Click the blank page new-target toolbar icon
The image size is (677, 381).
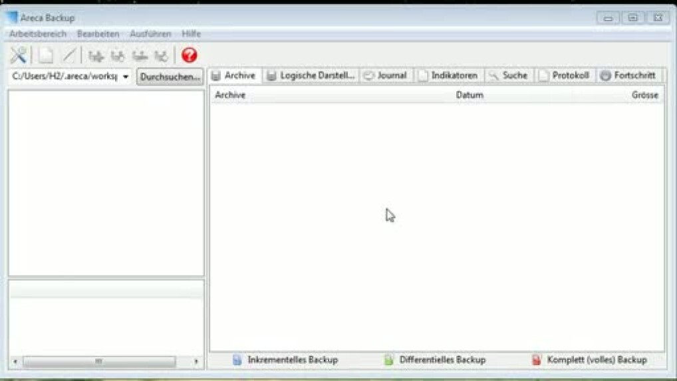[45, 56]
